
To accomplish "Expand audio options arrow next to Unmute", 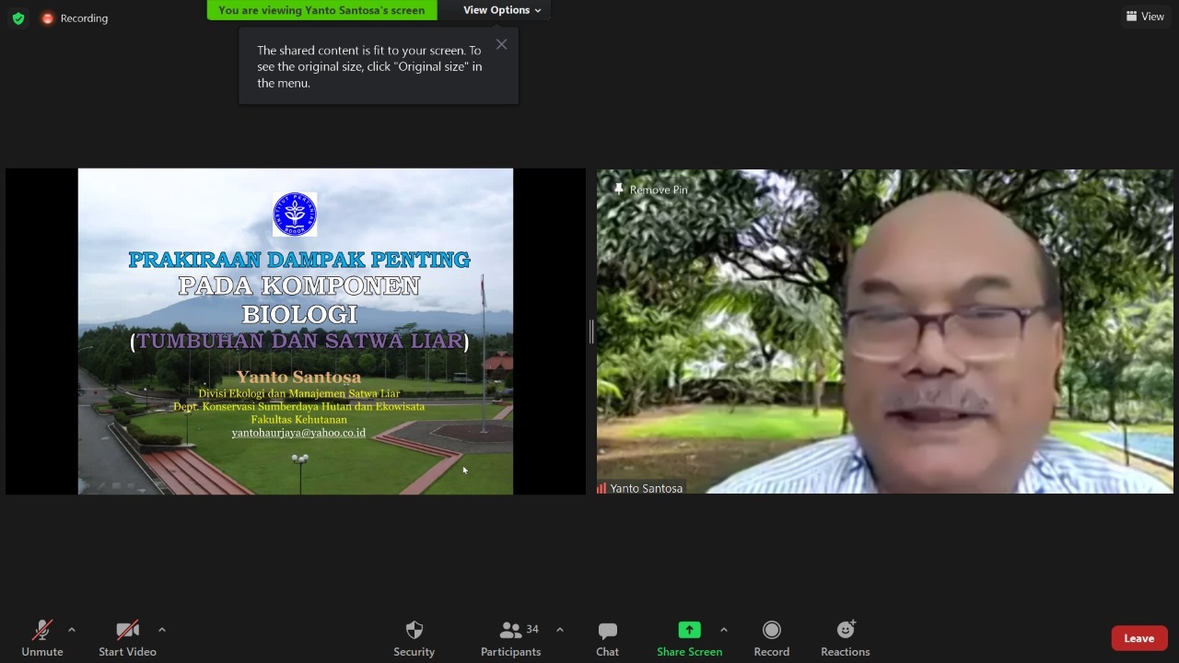I will pos(72,630).
